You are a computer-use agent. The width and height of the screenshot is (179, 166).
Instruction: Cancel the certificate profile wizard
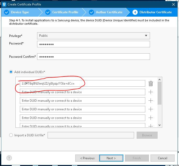163,158
